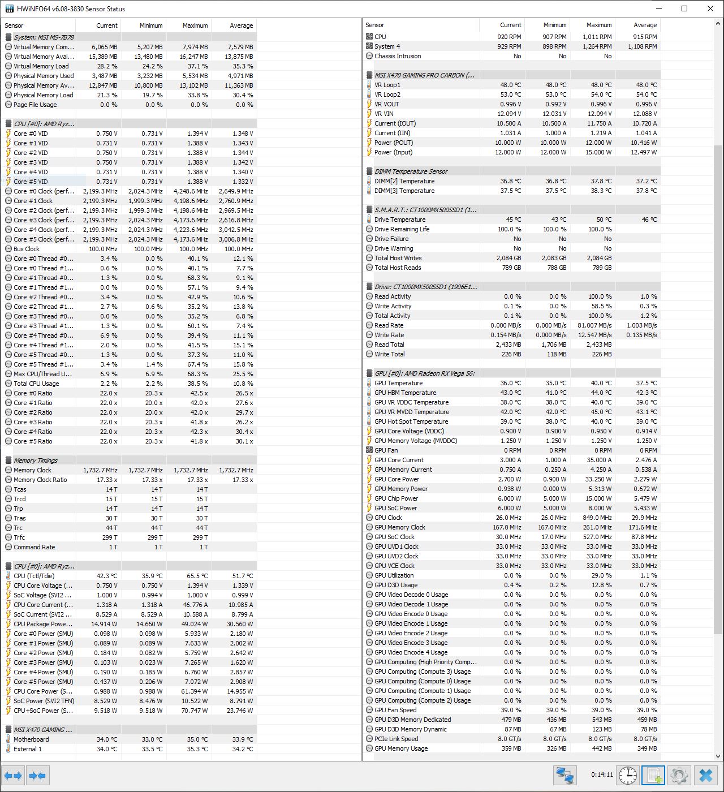Image resolution: width=724 pixels, height=792 pixels.
Task: Click scrollbar up arrow on right edge
Action: 718,24
